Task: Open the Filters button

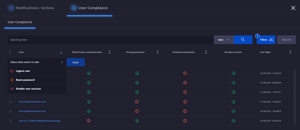Action: tap(266, 40)
